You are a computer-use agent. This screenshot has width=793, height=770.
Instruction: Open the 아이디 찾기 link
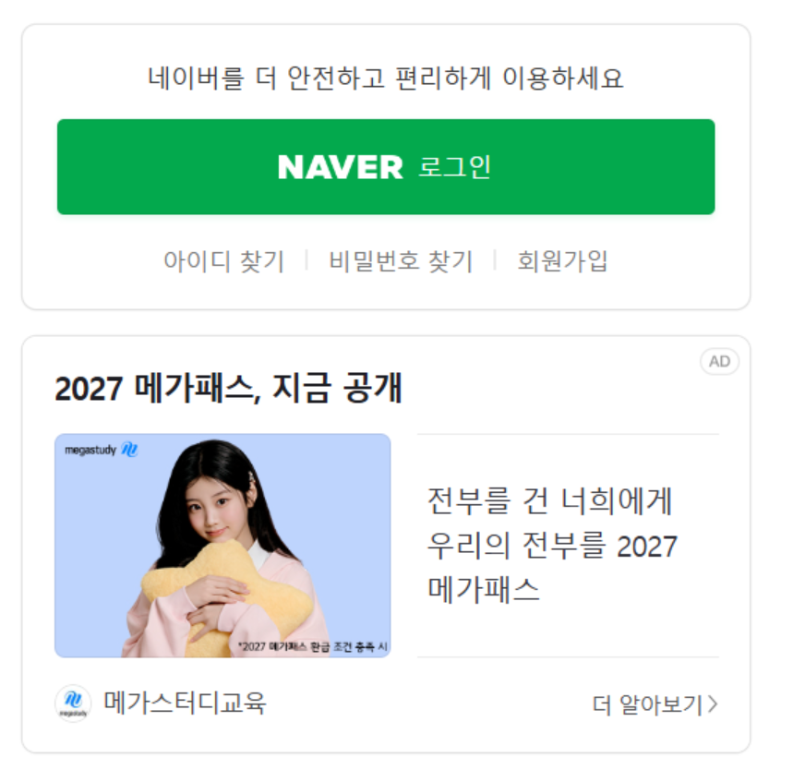(224, 261)
